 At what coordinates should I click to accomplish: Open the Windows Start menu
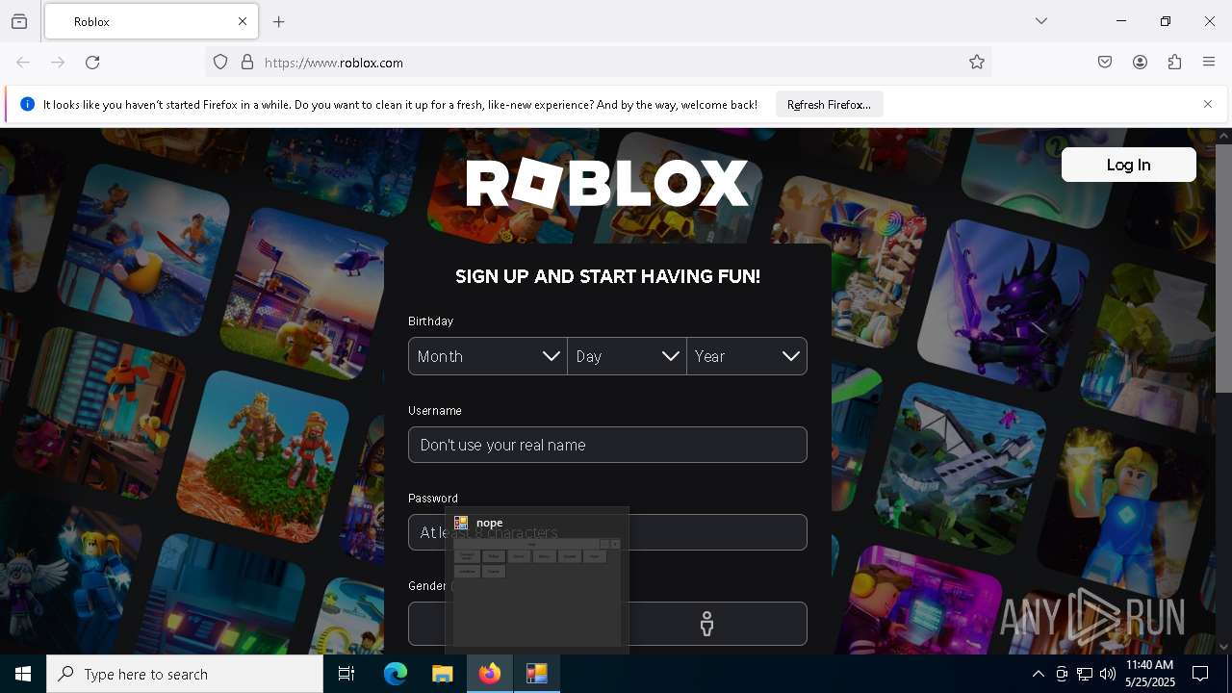click(23, 674)
